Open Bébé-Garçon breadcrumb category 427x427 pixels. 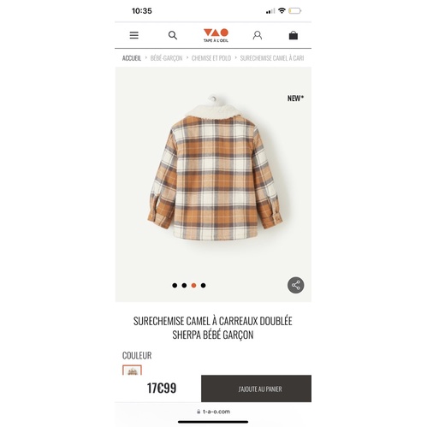click(166, 58)
